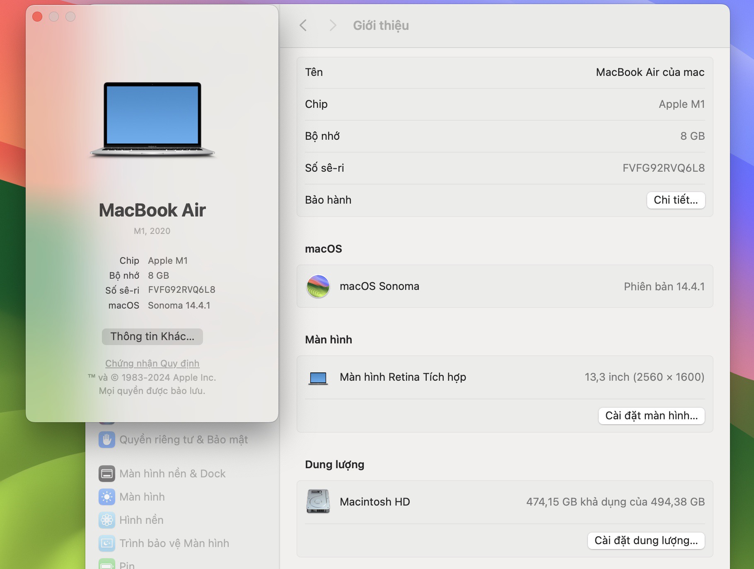
Task: Click the macOS Sonoma icon
Action: 318,286
